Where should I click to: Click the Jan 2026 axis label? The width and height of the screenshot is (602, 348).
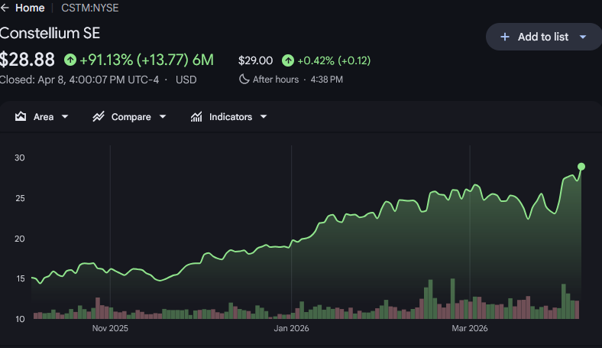[291, 328]
